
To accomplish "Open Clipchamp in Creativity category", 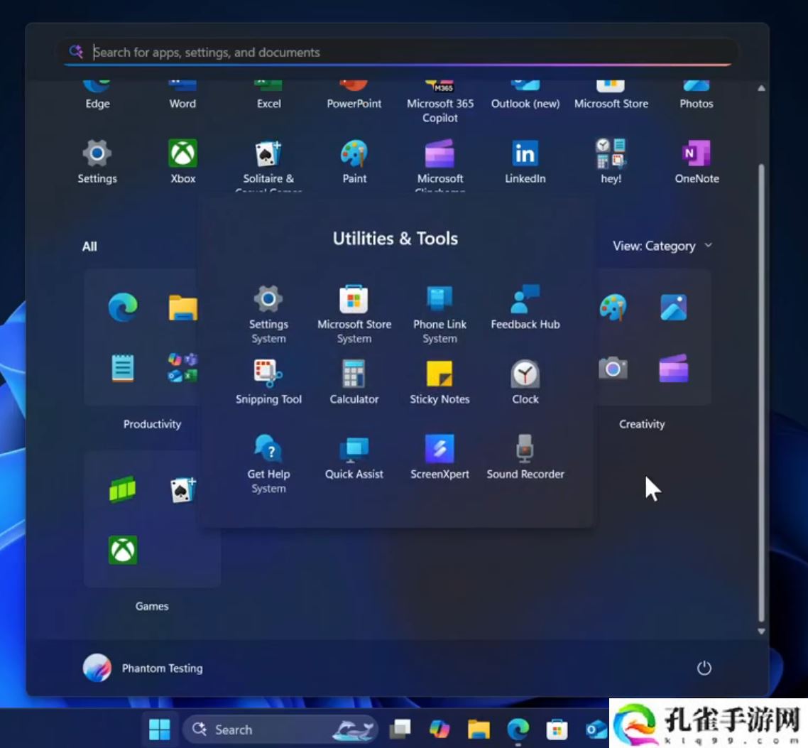I will point(674,368).
